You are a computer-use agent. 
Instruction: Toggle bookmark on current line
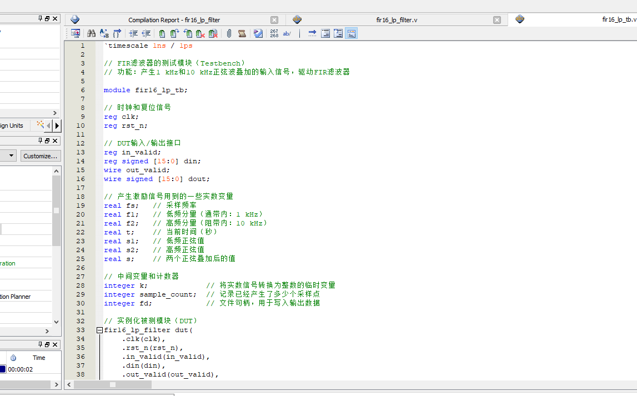tap(162, 33)
